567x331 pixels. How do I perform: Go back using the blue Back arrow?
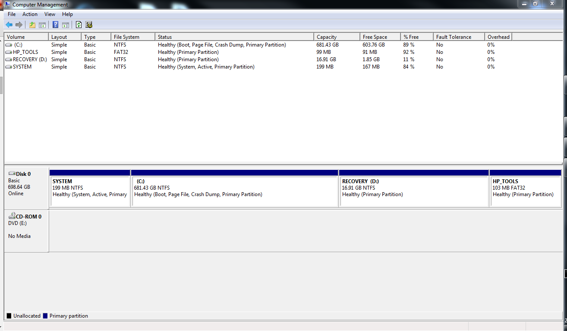tap(9, 25)
